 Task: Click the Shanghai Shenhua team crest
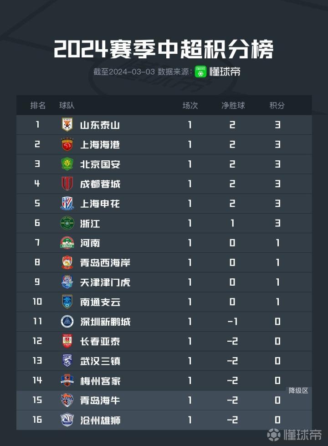(x=67, y=204)
